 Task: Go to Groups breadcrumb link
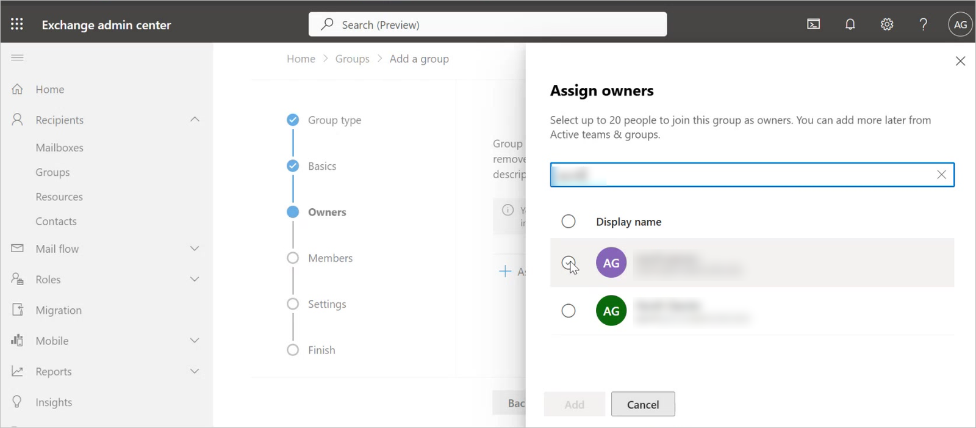(x=353, y=59)
